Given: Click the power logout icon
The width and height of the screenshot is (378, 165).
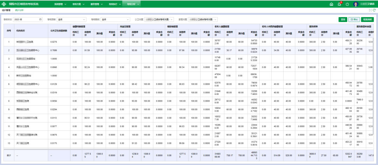Looking at the screenshot, I should pyautogui.click(x=347, y=4).
